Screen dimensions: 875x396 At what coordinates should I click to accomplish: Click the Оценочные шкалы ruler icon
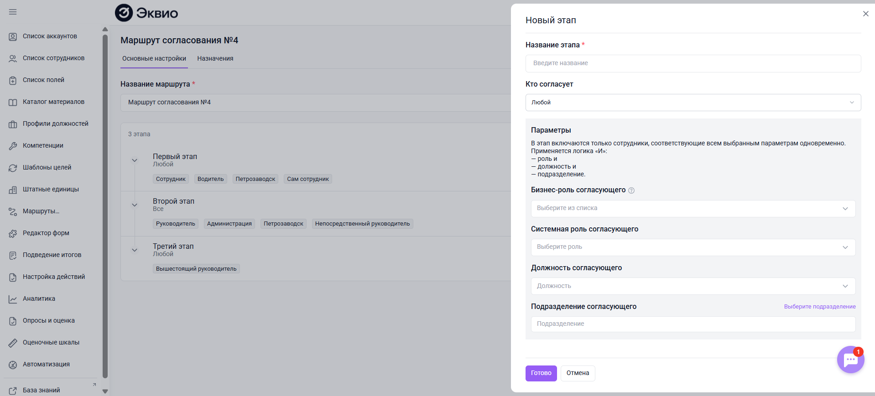click(13, 343)
